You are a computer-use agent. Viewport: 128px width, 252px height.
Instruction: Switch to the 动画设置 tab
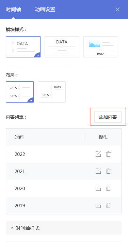[45, 10]
